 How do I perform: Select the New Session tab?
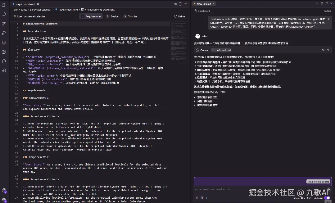click(204, 3)
